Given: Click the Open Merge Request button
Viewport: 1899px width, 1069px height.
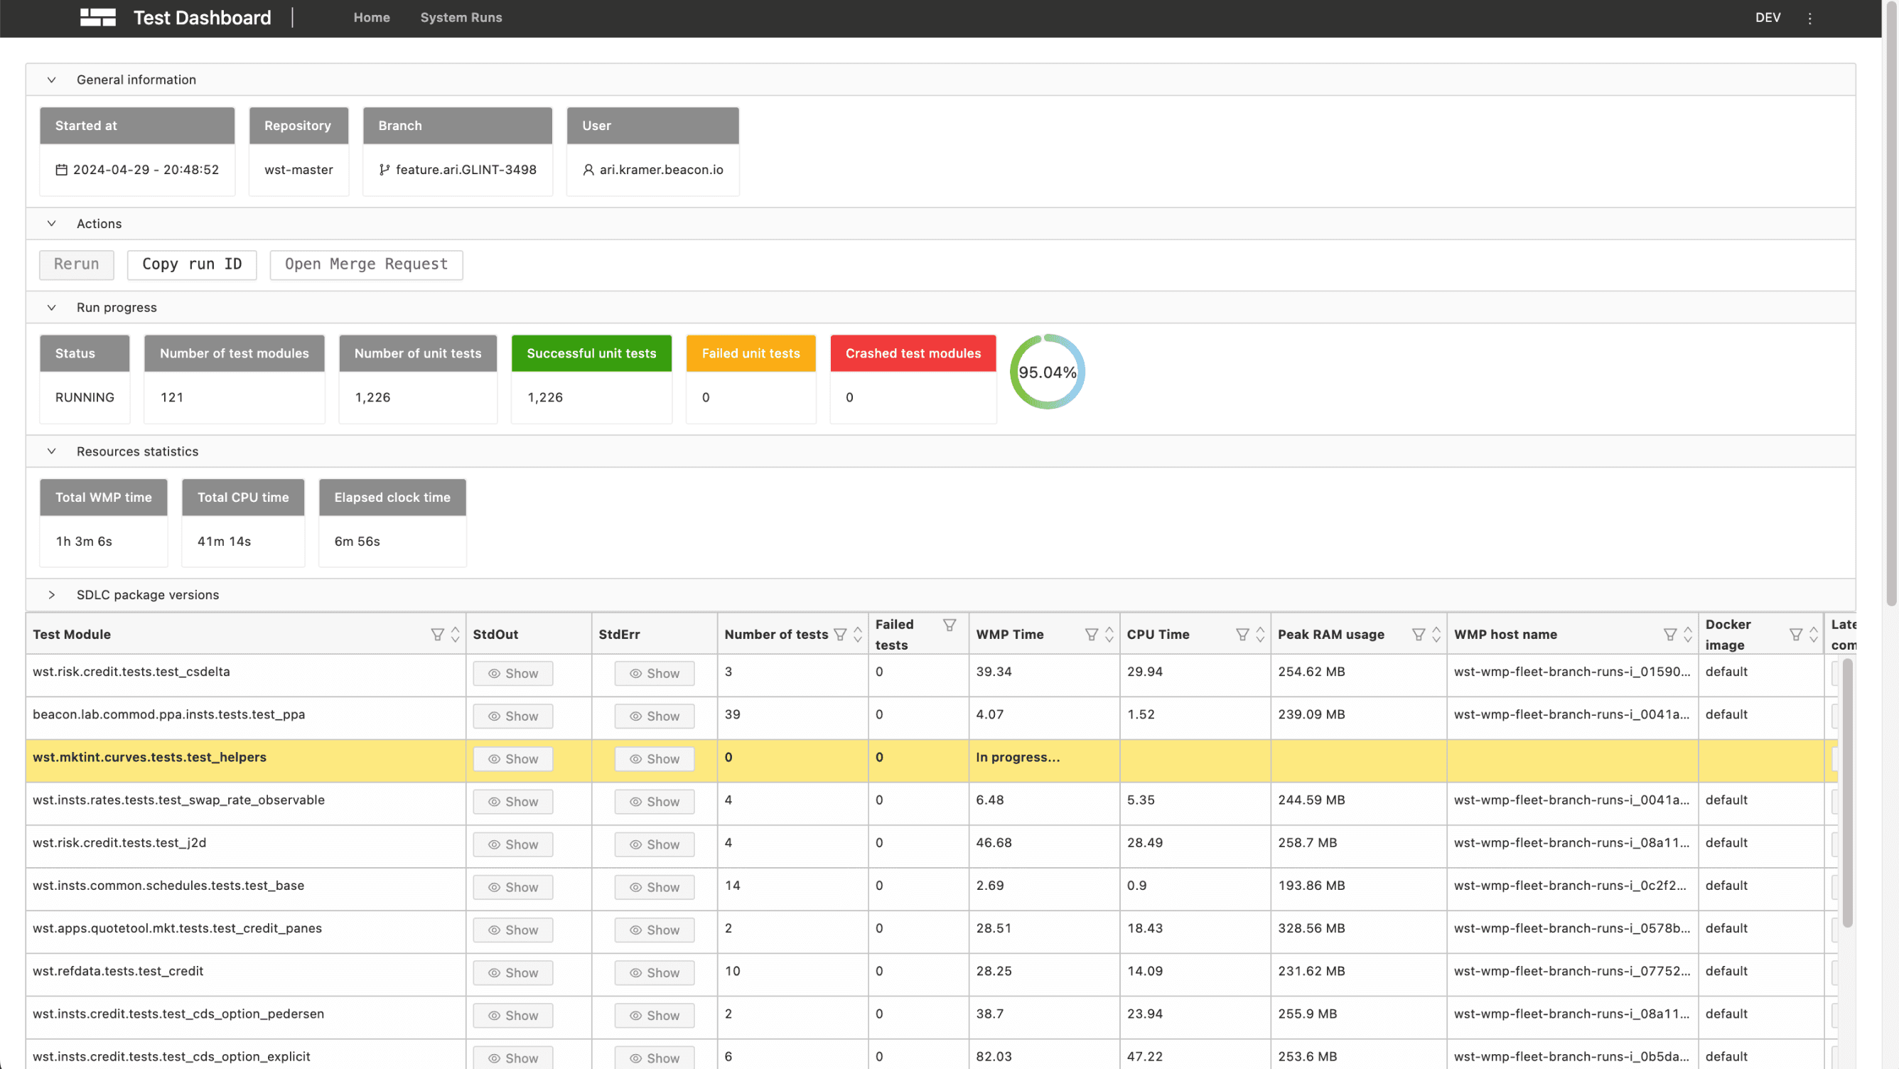Looking at the screenshot, I should pyautogui.click(x=367, y=264).
